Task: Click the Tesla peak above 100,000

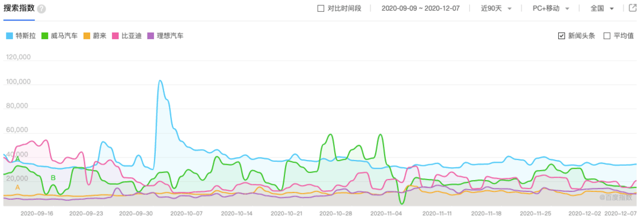Action: coord(160,81)
